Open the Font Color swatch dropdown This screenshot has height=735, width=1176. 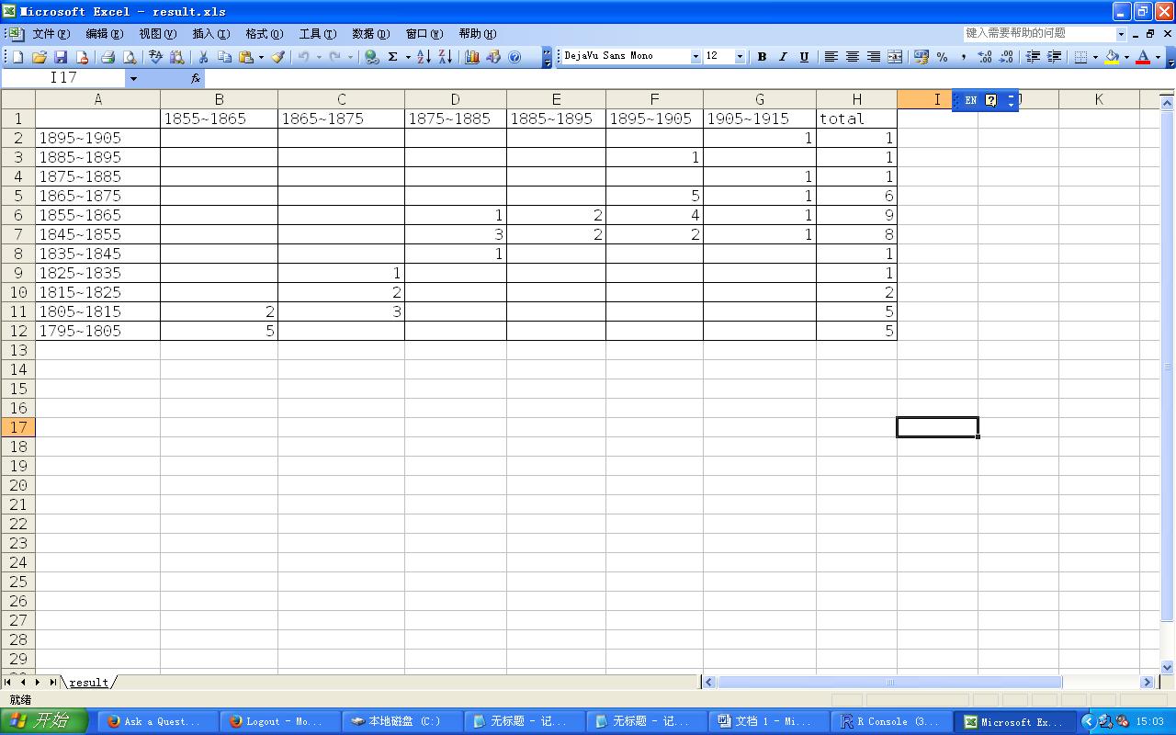pos(1156,56)
